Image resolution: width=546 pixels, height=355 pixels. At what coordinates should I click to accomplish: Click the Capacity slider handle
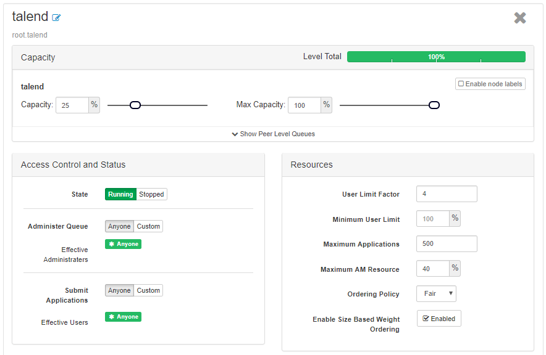pyautogui.click(x=135, y=105)
